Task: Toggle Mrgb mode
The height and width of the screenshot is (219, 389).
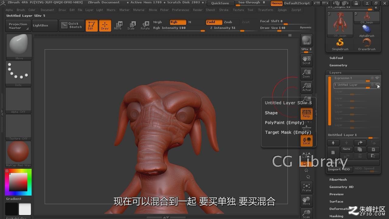Action: tap(160, 22)
